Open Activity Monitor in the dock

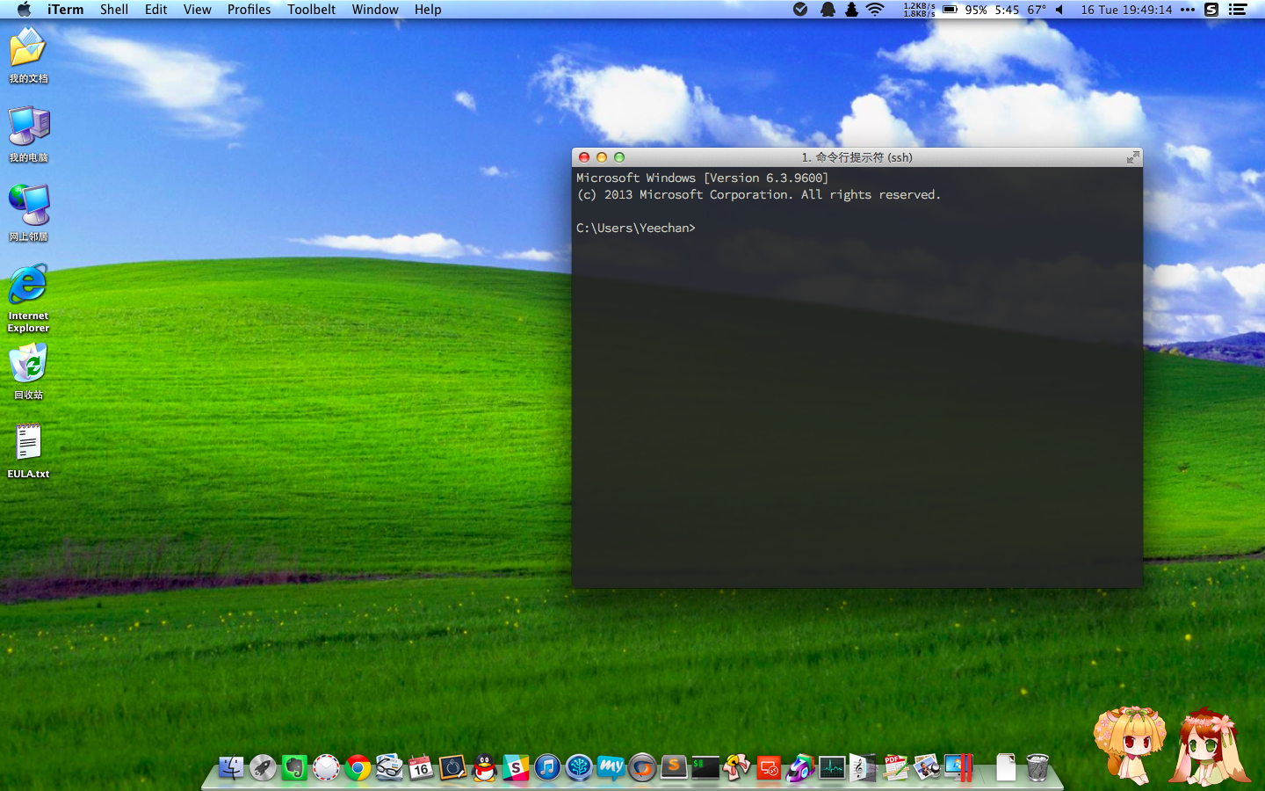coord(831,768)
